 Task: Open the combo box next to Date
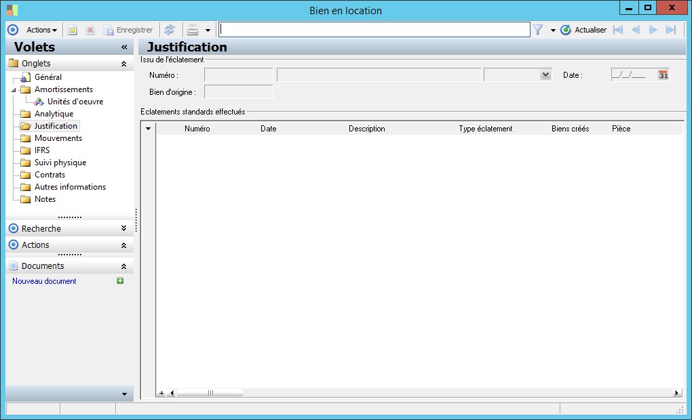point(545,75)
